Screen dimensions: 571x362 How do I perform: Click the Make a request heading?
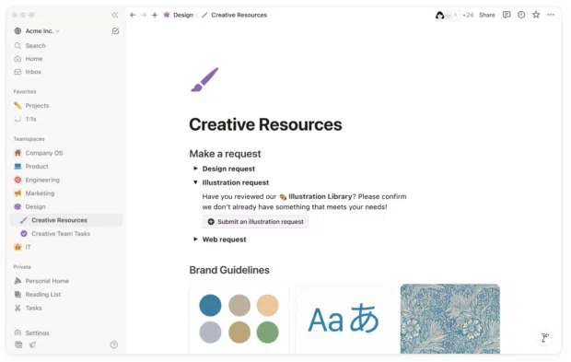pos(225,154)
